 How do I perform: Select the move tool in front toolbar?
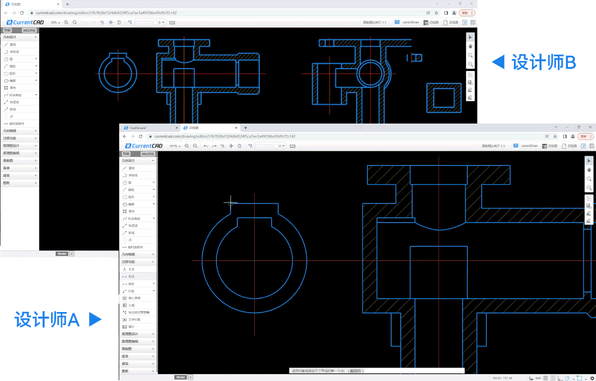pyautogui.click(x=231, y=146)
